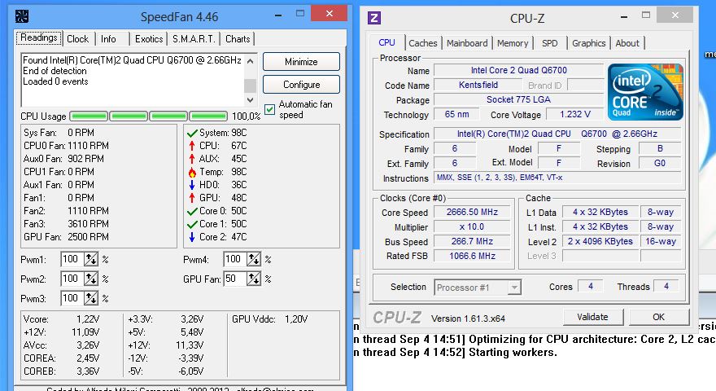
Task: Open the S.M.A.R.T. tab
Action: pos(194,39)
